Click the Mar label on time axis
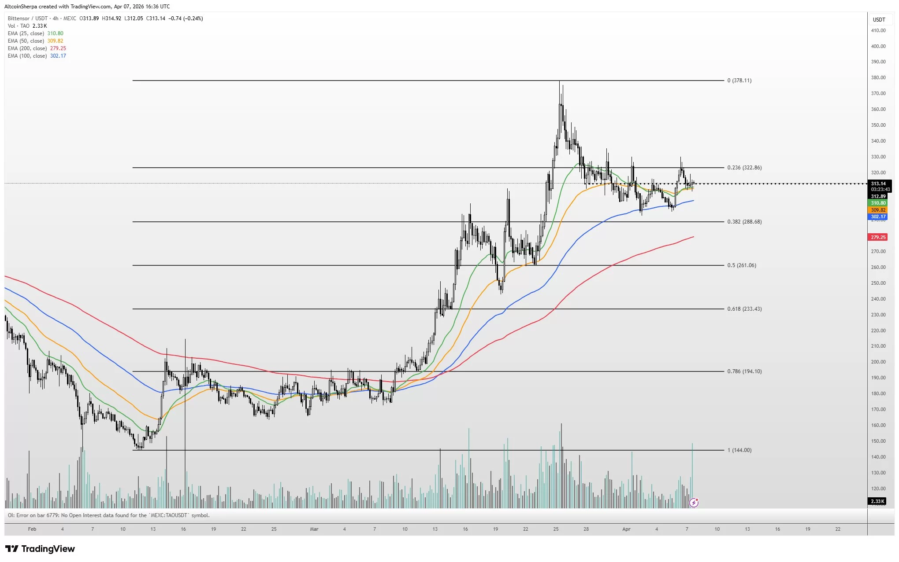Viewport: 899px width, 562px height. point(314,529)
